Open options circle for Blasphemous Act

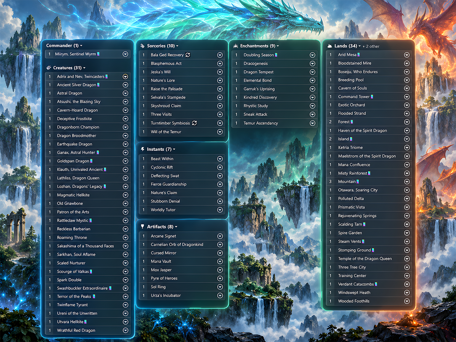[x=220, y=64]
